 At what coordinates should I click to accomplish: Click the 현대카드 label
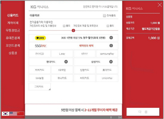(51, 62)
